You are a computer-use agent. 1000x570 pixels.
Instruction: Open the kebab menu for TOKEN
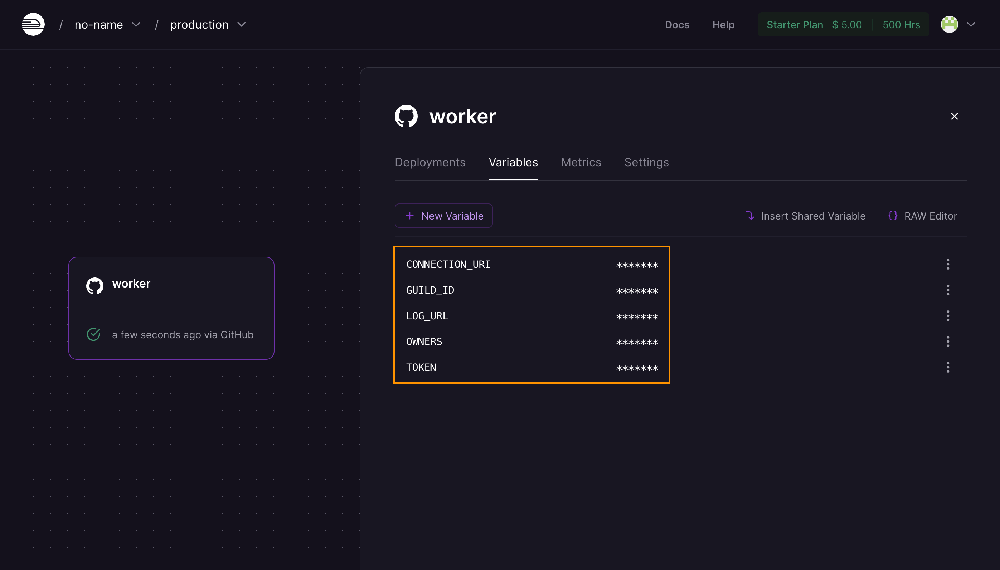pos(948,367)
